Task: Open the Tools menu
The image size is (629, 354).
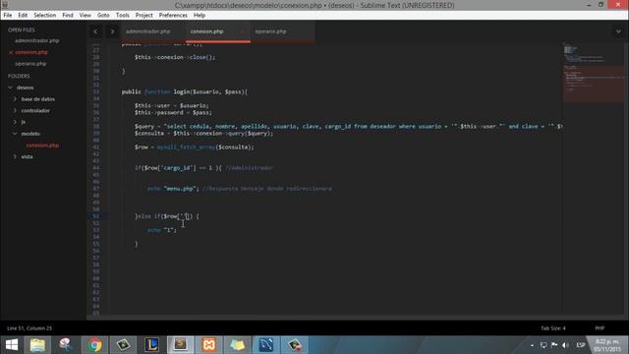Action: [x=122, y=16]
